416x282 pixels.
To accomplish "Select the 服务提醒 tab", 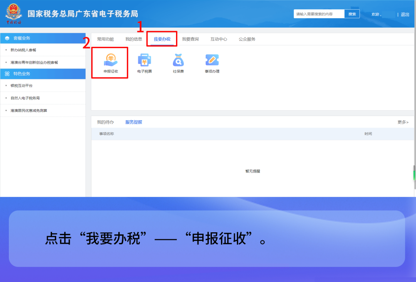I will coord(134,122).
